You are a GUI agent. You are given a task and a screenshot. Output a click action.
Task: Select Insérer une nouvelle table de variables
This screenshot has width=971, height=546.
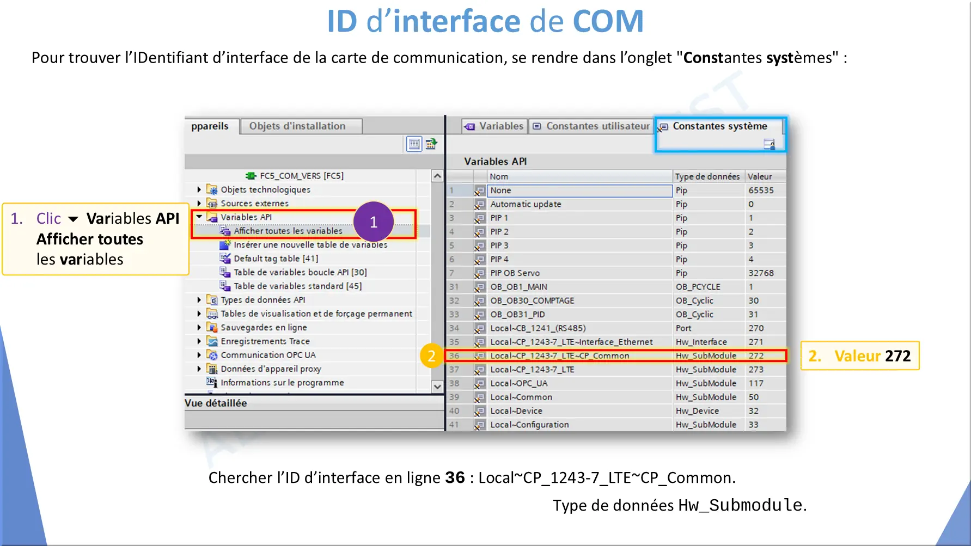pyautogui.click(x=310, y=245)
